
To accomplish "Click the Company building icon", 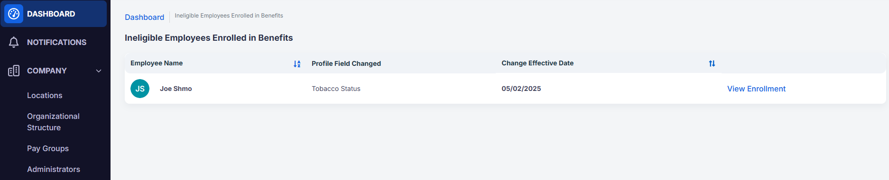I will pyautogui.click(x=14, y=71).
